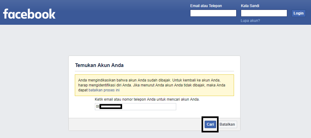This screenshot has width=311, height=138.
Task: Click the Batalkan button
Action: point(227,124)
